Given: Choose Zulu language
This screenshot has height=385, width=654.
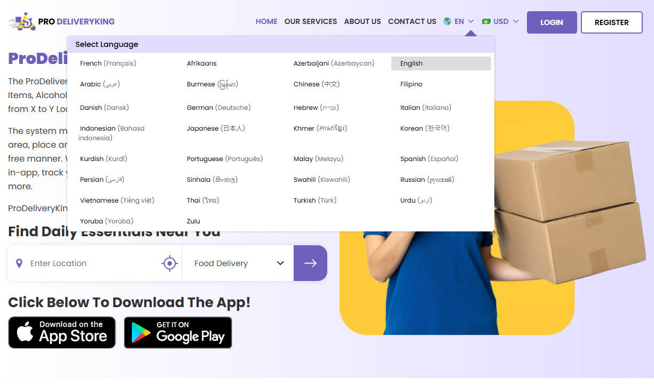Looking at the screenshot, I should pyautogui.click(x=193, y=221).
